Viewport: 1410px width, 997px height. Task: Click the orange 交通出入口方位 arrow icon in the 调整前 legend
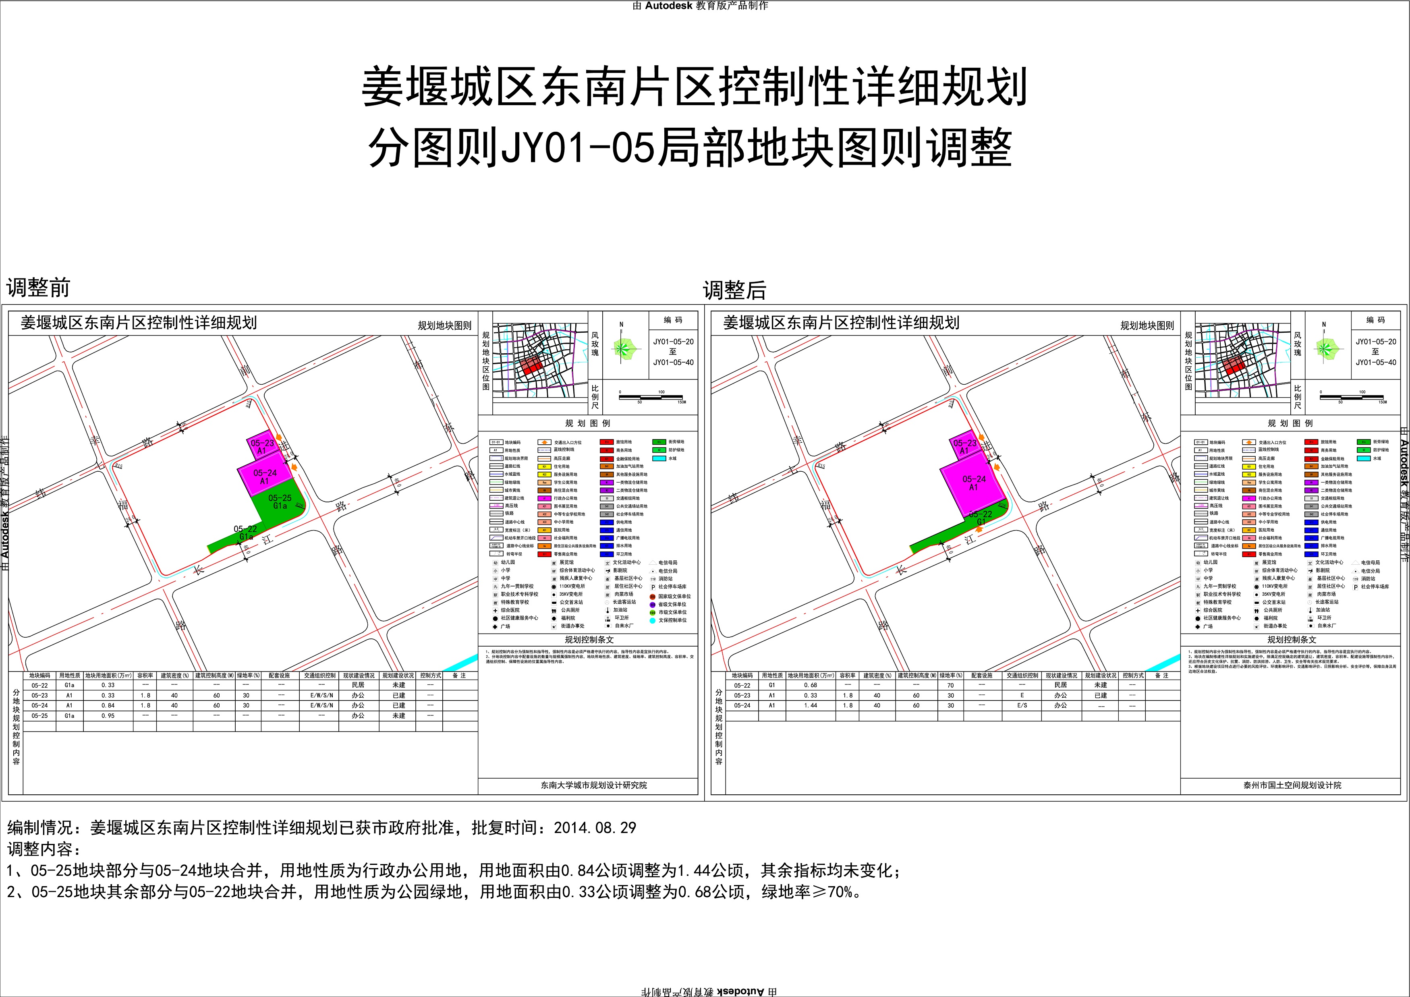point(544,442)
